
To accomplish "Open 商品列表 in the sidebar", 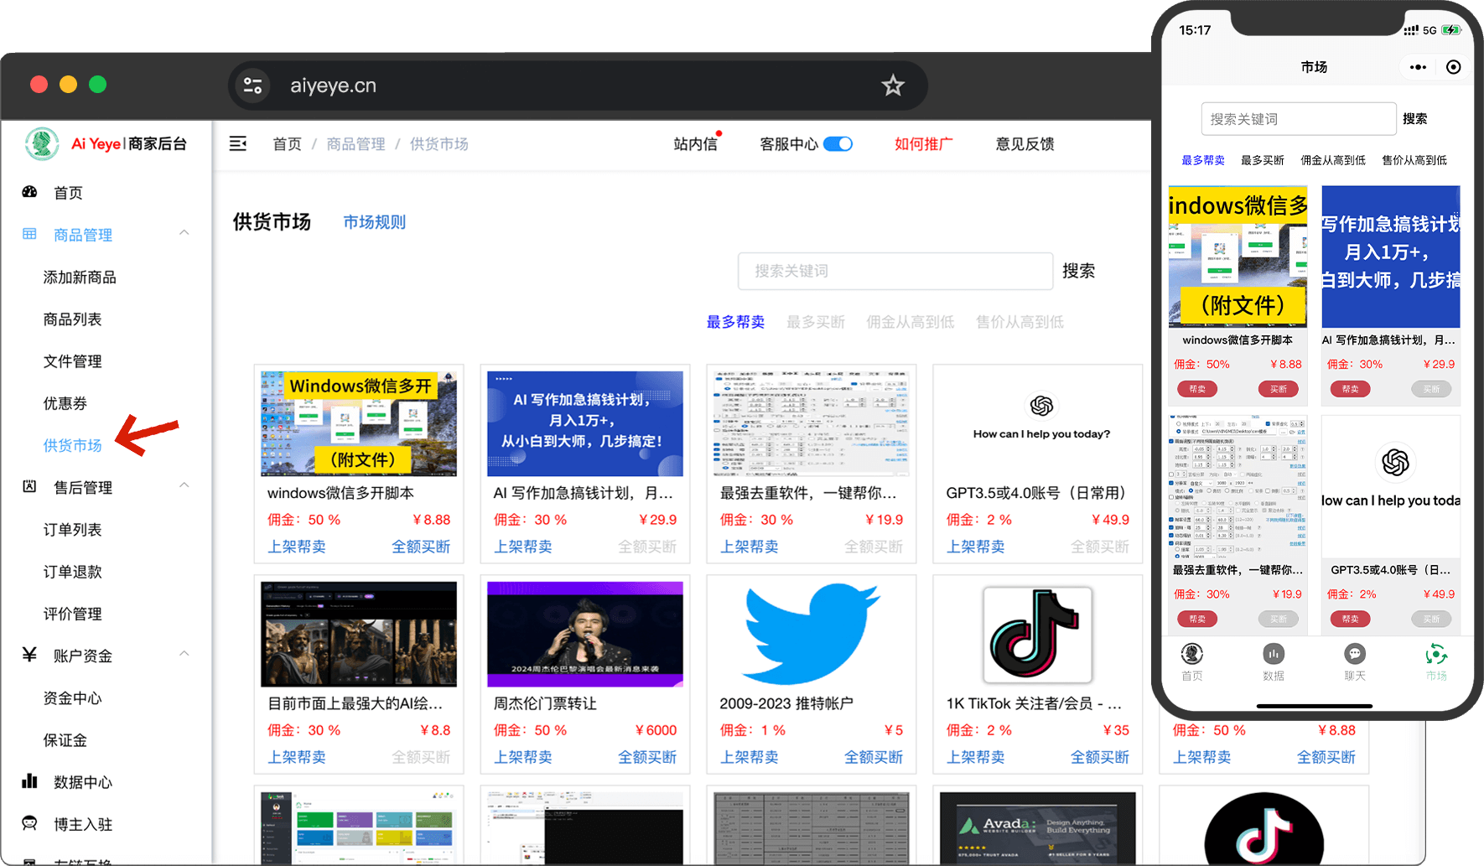I will point(72,319).
